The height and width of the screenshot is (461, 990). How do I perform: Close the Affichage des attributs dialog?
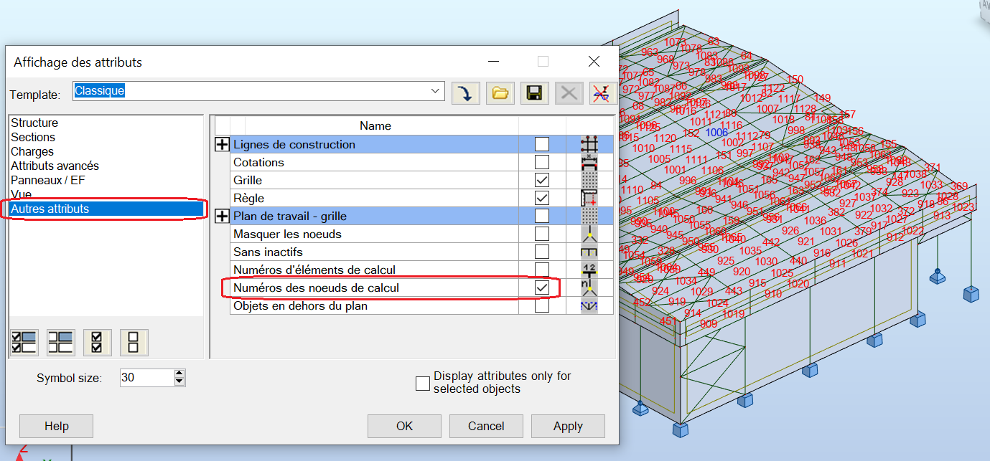(x=594, y=62)
